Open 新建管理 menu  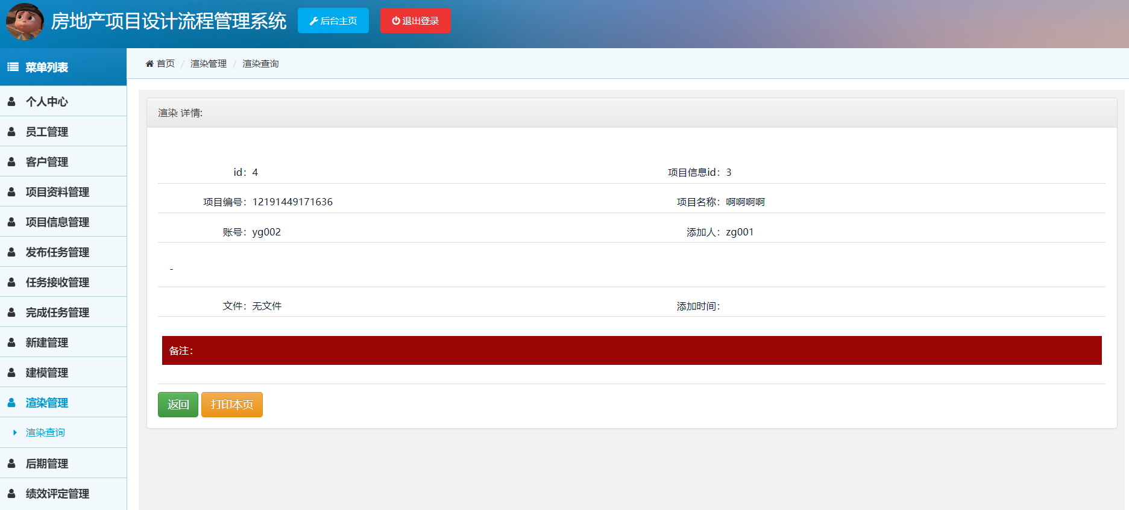click(x=63, y=342)
